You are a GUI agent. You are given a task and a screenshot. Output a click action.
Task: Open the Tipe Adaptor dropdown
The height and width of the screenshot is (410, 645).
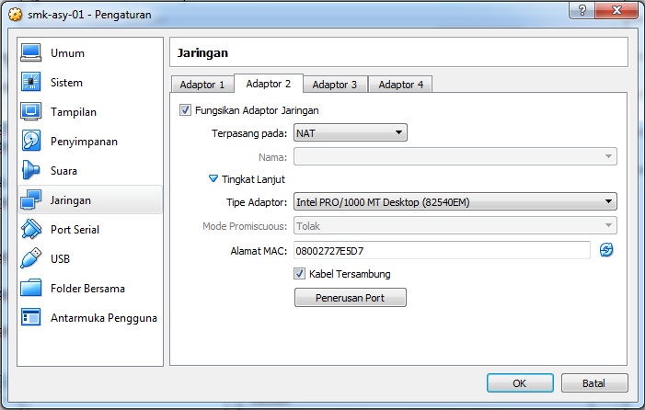coord(455,201)
